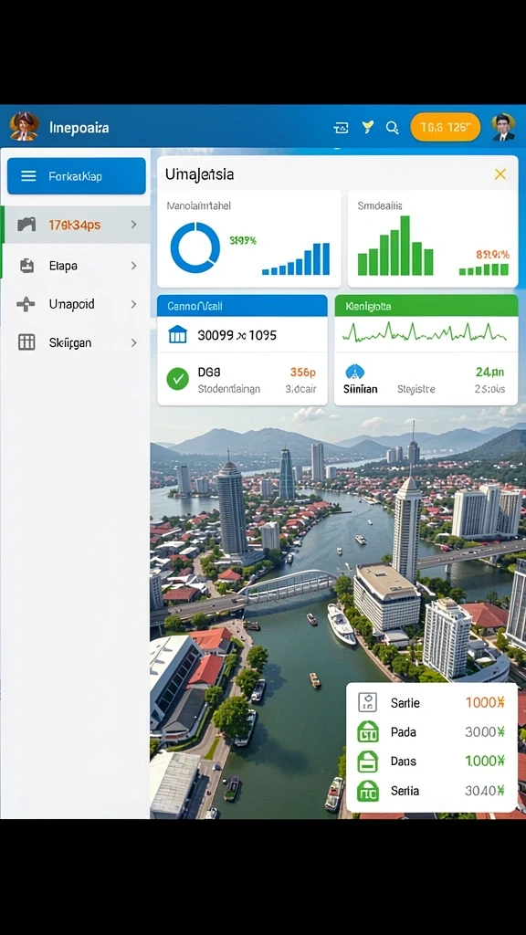Viewport: 526px width, 935px height.
Task: Open the user avatar at top right
Action: pos(503,127)
